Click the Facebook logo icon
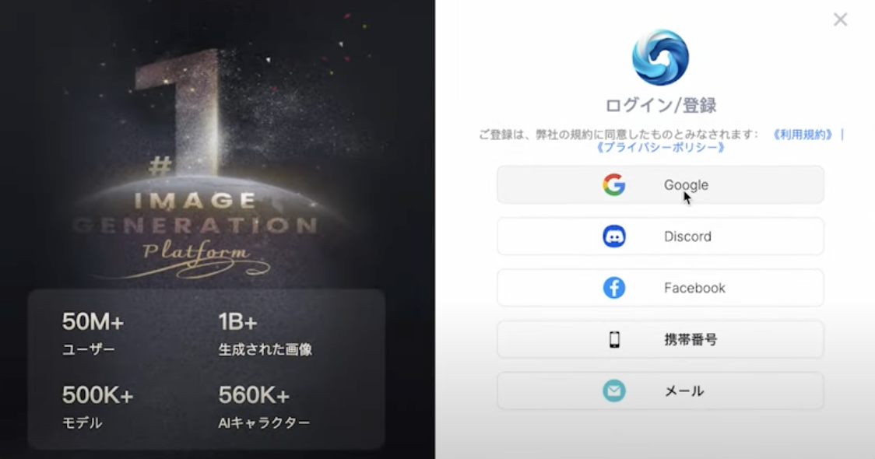This screenshot has height=459, width=875. click(614, 288)
